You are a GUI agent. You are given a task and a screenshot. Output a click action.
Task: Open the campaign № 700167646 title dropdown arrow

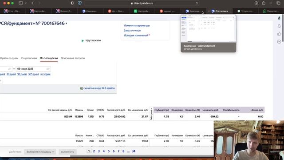point(66,24)
